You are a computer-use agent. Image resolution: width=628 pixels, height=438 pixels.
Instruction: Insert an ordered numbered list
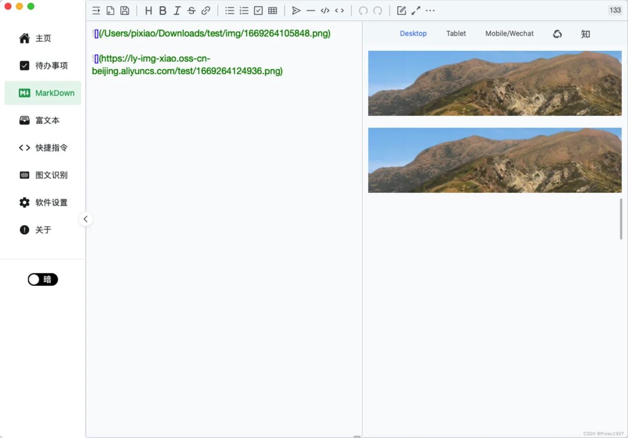244,10
